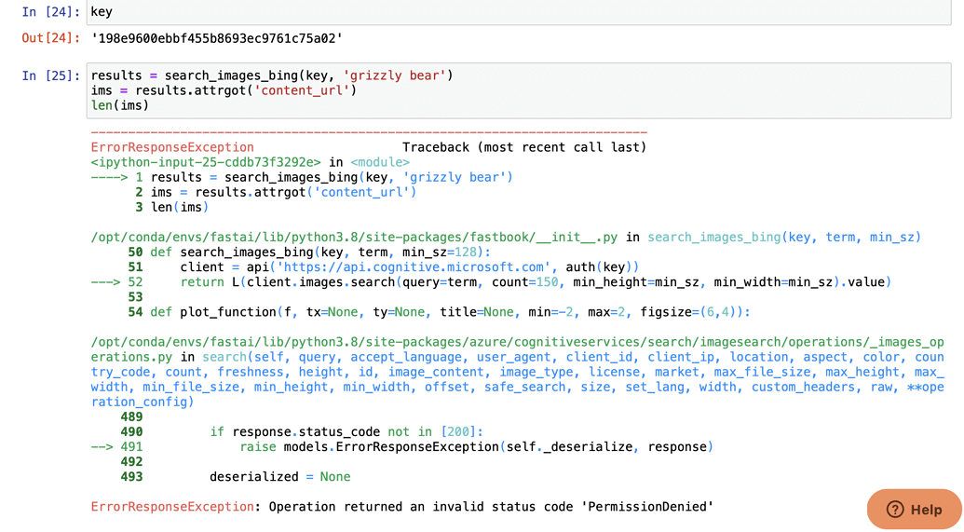Click traceback line '3 len(ims)'
Image resolution: width=964 pixels, height=532 pixels.
(x=172, y=207)
